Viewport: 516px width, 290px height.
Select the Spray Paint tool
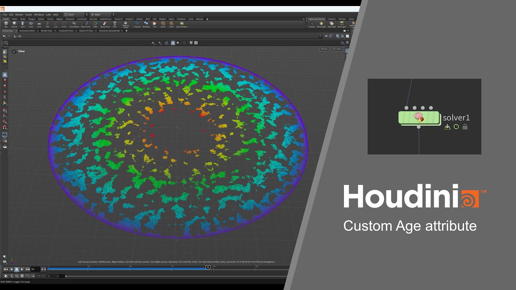[x=105, y=25]
